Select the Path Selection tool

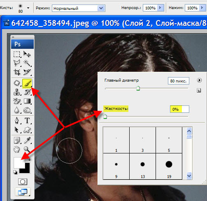pyautogui.click(x=17, y=130)
